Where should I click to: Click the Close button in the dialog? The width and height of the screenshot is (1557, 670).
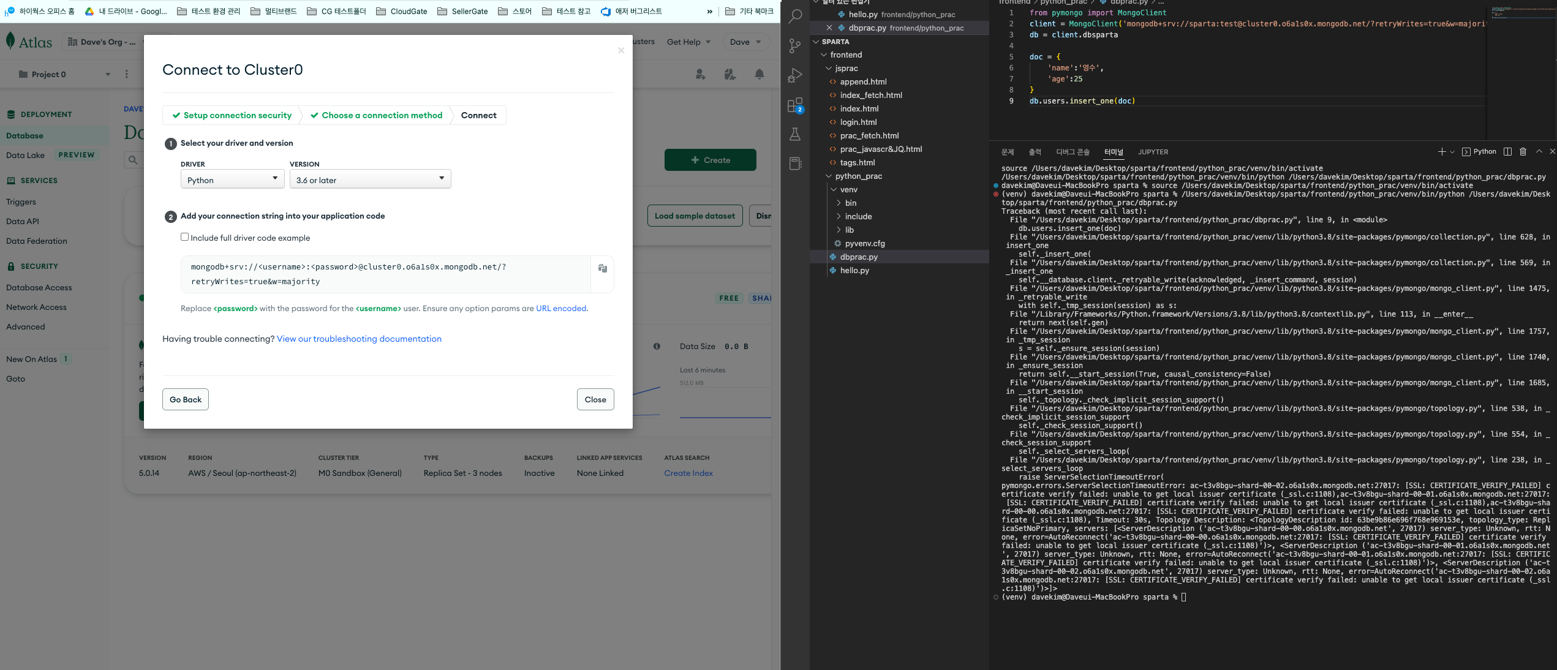coord(595,399)
